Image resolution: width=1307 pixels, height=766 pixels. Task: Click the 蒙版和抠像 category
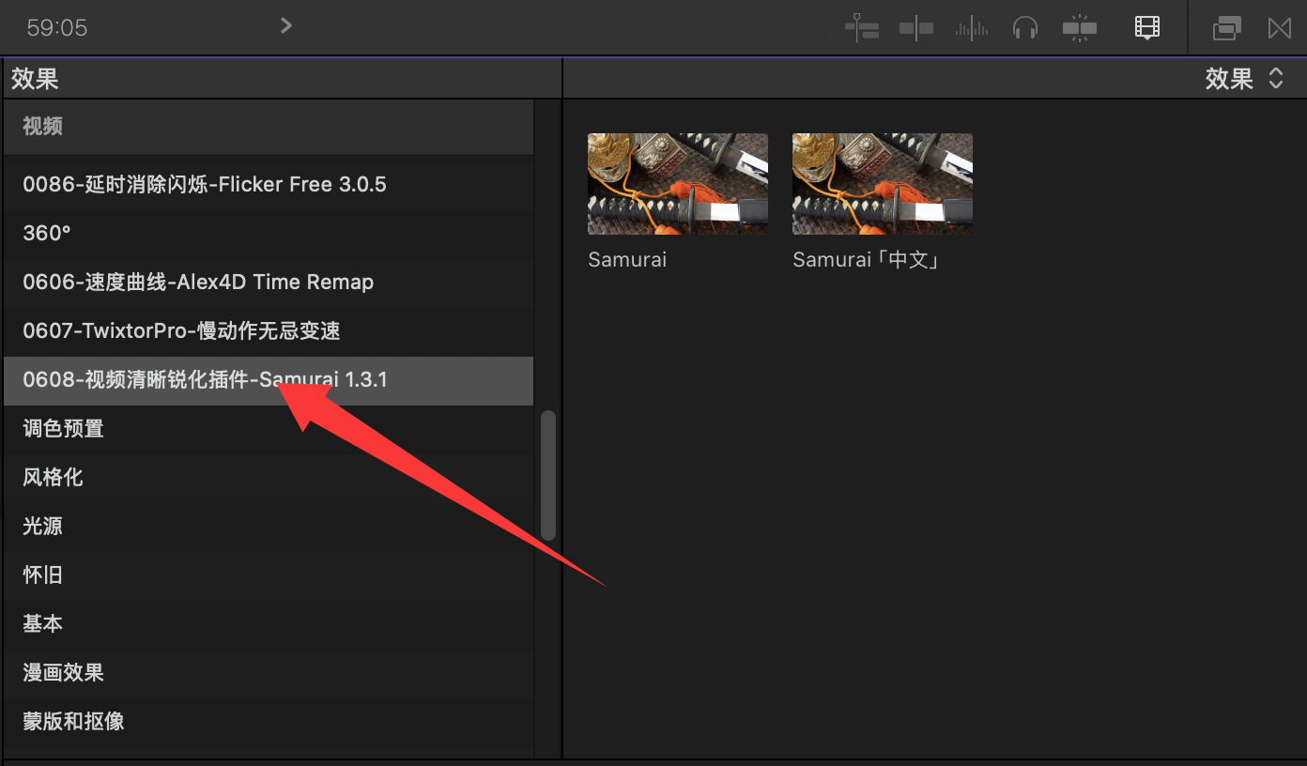[x=73, y=721]
